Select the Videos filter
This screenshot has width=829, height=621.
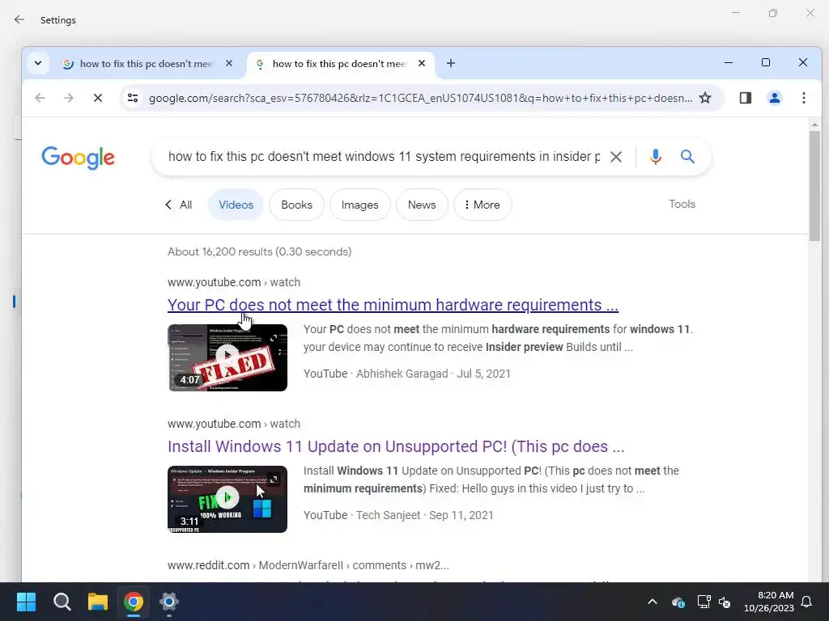click(x=236, y=205)
